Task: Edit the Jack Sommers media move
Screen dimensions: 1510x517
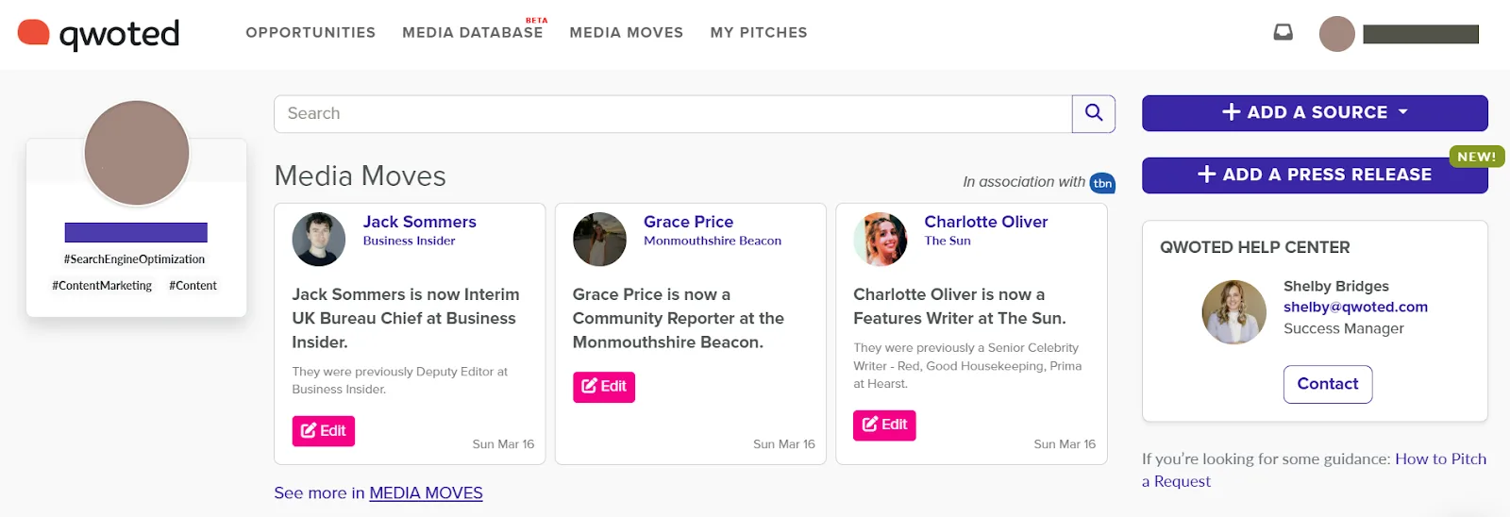Action: coord(324,431)
